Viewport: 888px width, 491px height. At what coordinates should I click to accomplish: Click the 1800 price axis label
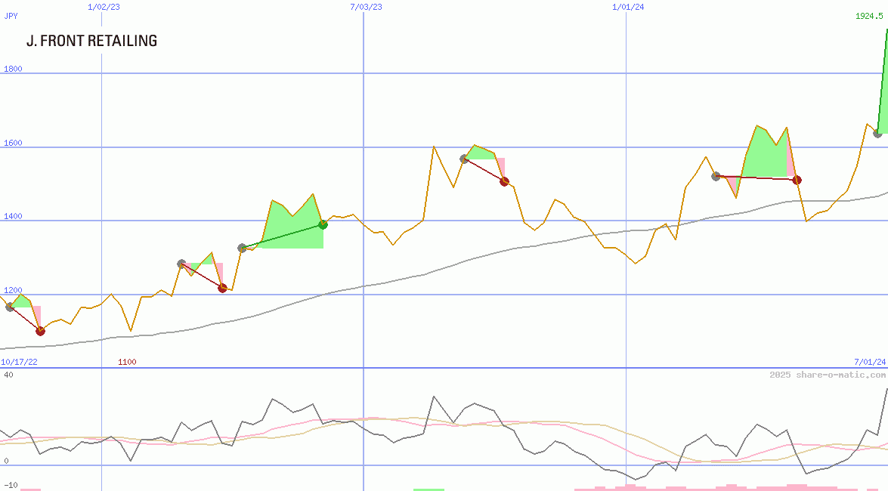(13, 69)
